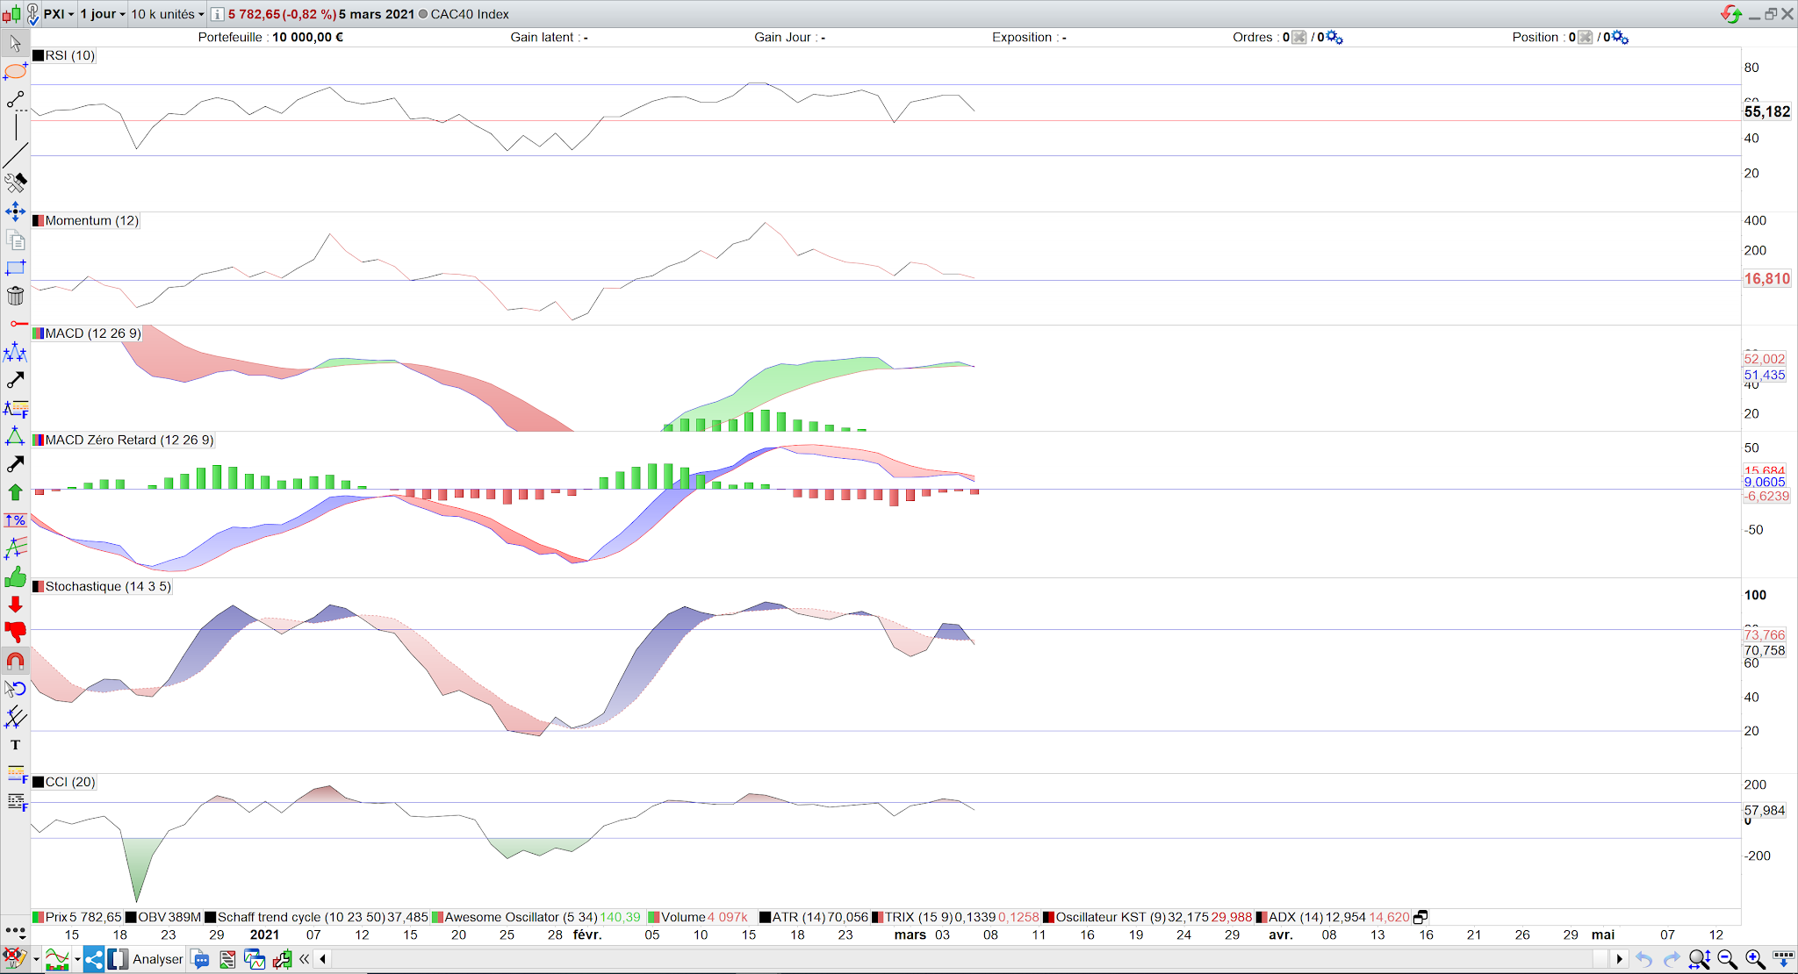Screen dimensions: 1798x974
Task: Click the Awesome Oscillator color swatch
Action: click(x=437, y=917)
